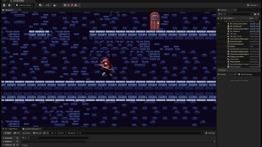Viewport: 262px width, 147px height.
Task: Click the Add button in Content Browser
Action: (7, 133)
